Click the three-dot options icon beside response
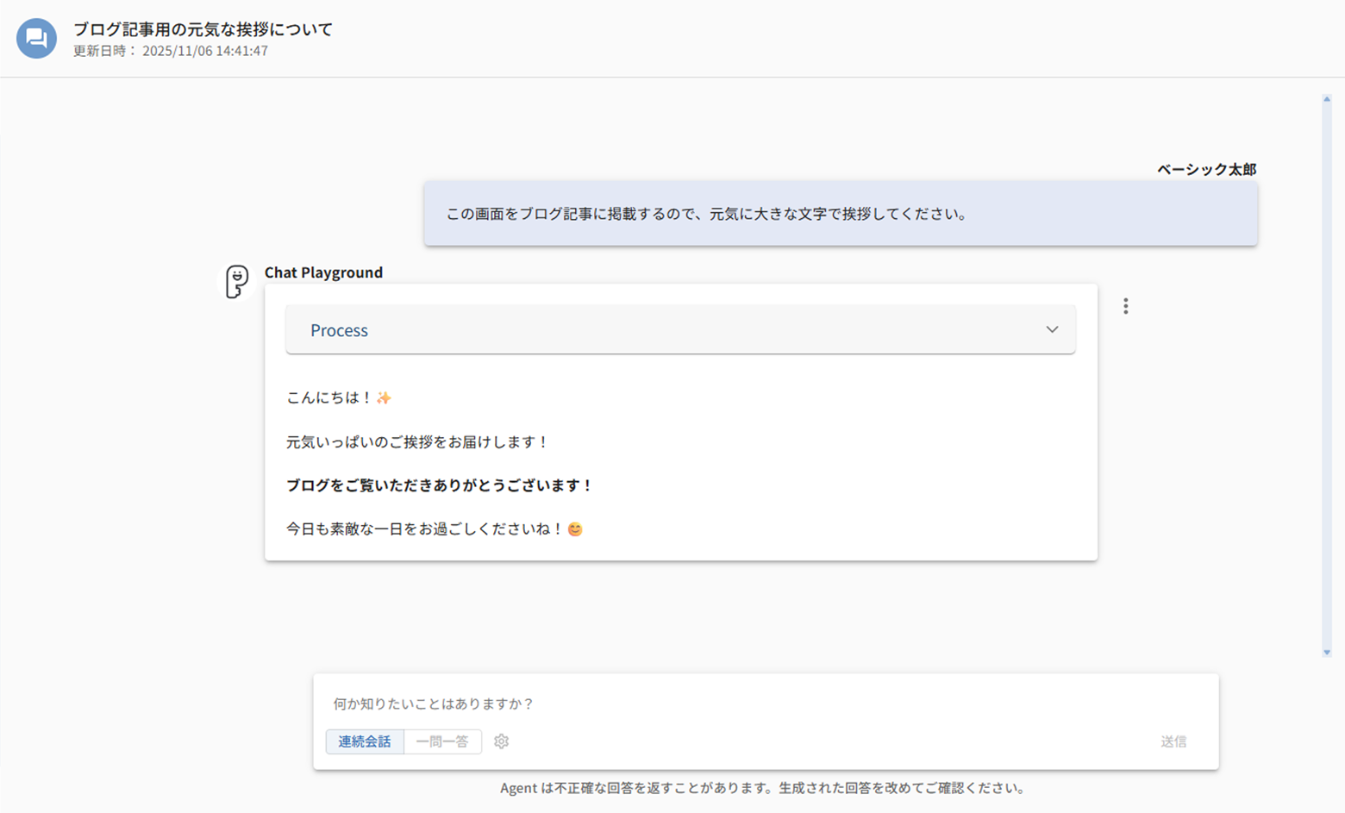 tap(1126, 305)
